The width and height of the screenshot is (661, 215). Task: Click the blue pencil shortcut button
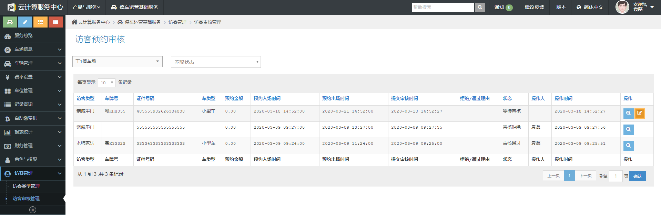25,22
